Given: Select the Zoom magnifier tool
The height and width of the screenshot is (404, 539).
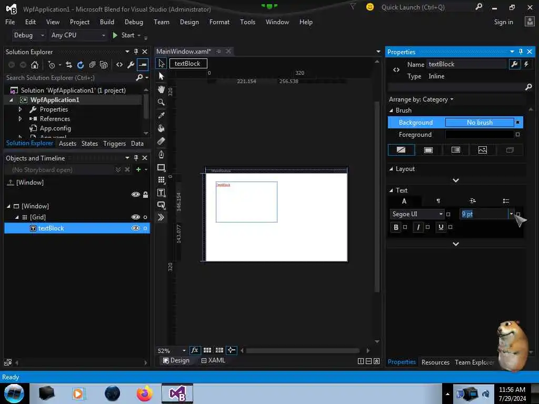Looking at the screenshot, I should 161,102.
